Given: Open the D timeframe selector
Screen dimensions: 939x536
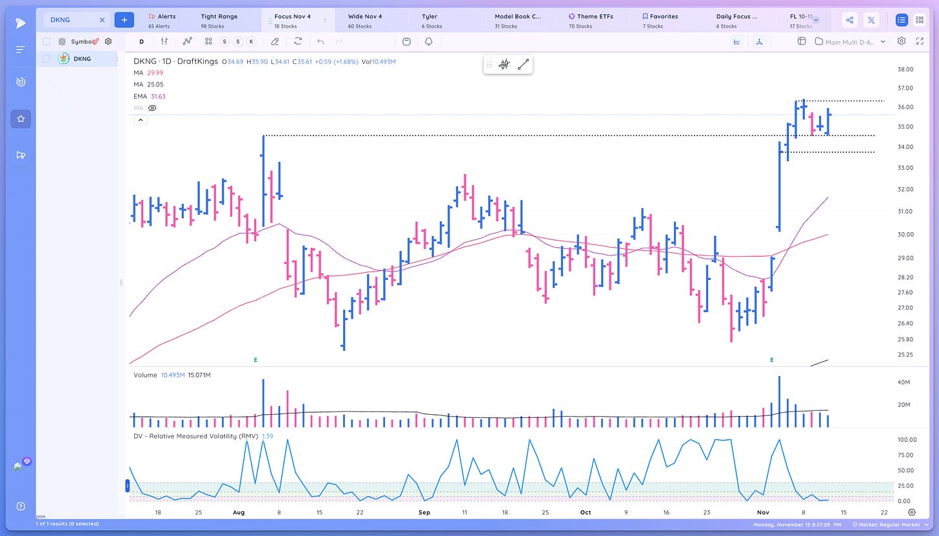Looking at the screenshot, I should tap(142, 41).
